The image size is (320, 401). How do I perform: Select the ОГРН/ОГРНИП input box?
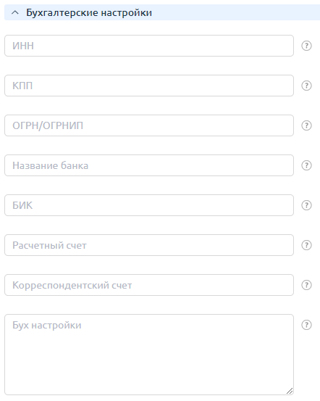pyautogui.click(x=149, y=125)
